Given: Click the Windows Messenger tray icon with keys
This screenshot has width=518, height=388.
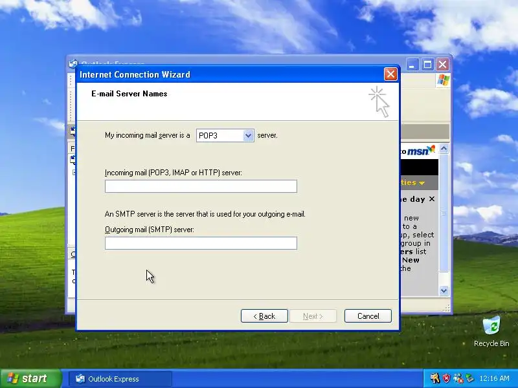Looking at the screenshot, I should pyautogui.click(x=434, y=378).
